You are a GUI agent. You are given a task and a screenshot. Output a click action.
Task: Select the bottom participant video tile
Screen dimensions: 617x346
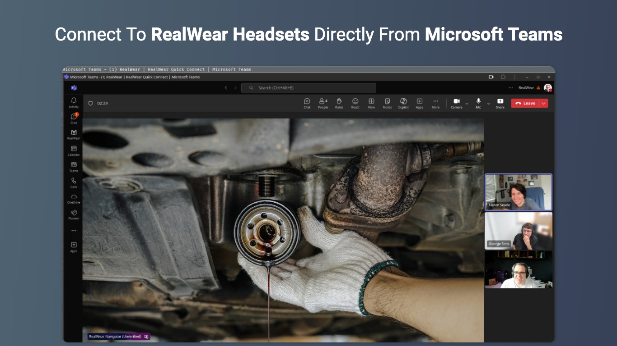pos(519,269)
